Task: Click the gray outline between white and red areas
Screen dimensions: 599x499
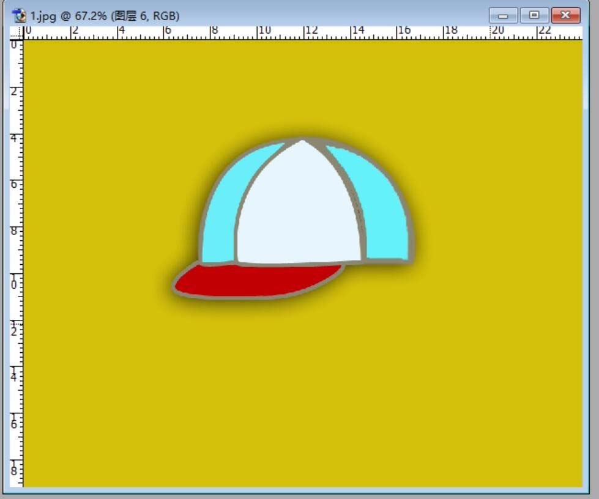Action: pyautogui.click(x=288, y=265)
